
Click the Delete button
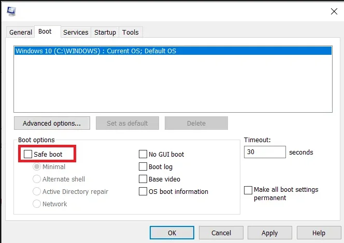click(196, 123)
